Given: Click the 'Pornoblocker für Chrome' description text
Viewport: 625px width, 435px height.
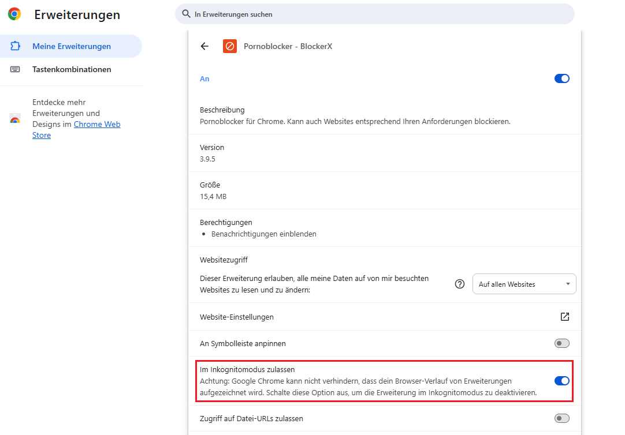Looking at the screenshot, I should pyautogui.click(x=355, y=121).
